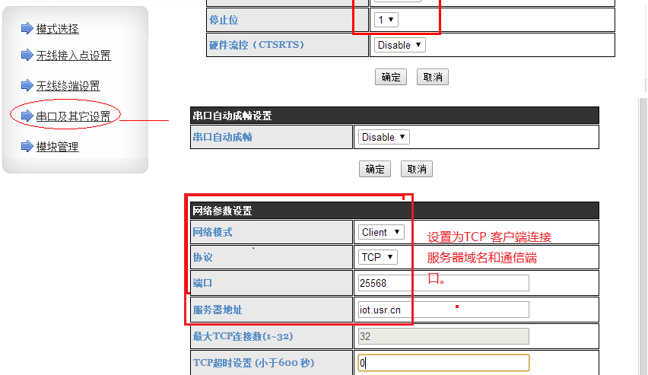Screen dimensions: 648x375
Task: Click the 服务器地址 field with iot.usr.cn
Action: 443,310
